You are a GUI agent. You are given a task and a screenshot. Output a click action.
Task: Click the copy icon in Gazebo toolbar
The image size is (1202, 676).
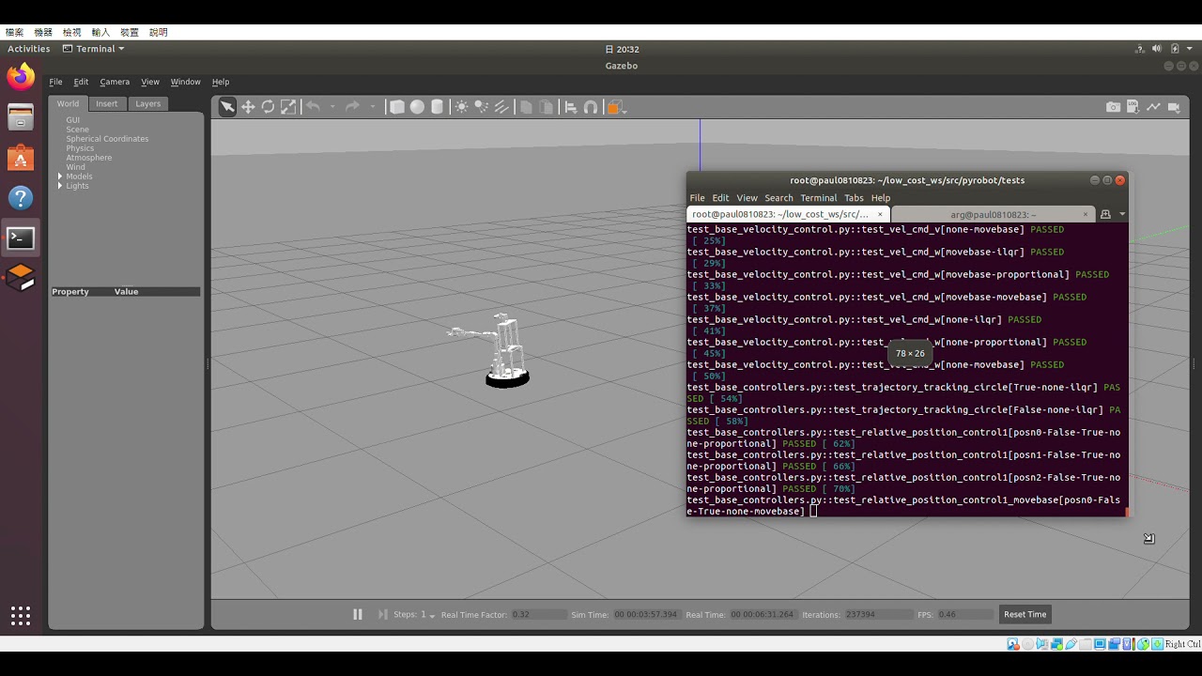[x=526, y=107]
